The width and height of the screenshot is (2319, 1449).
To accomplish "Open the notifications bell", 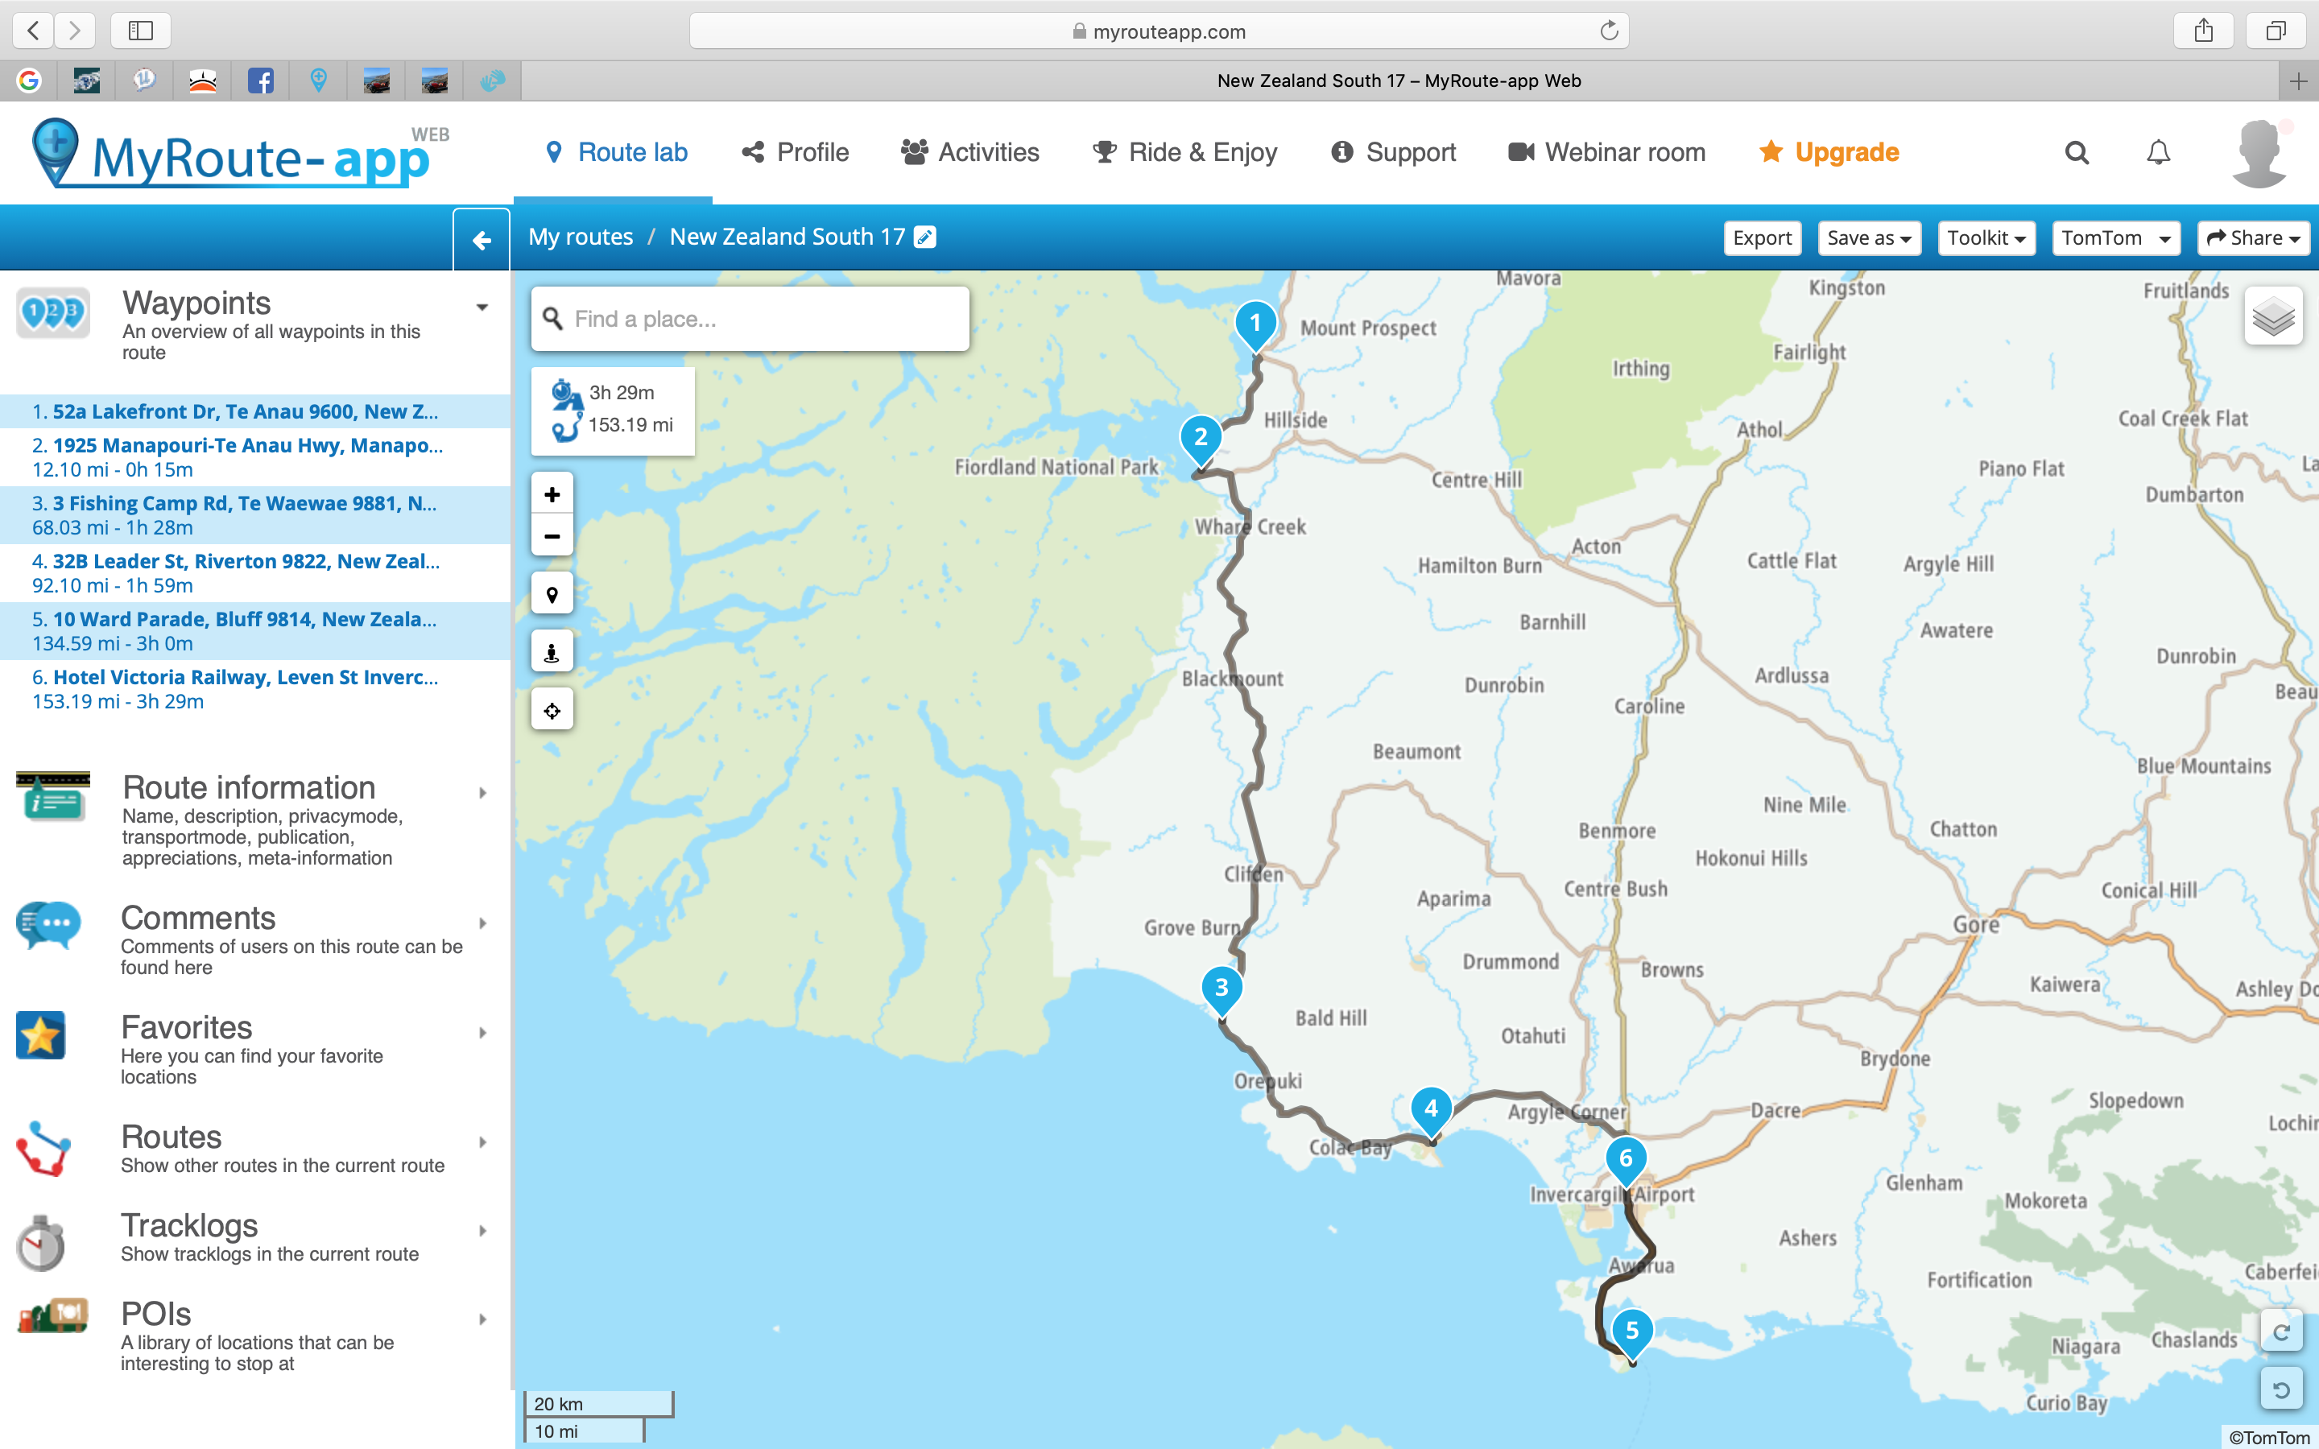I will tap(2158, 152).
